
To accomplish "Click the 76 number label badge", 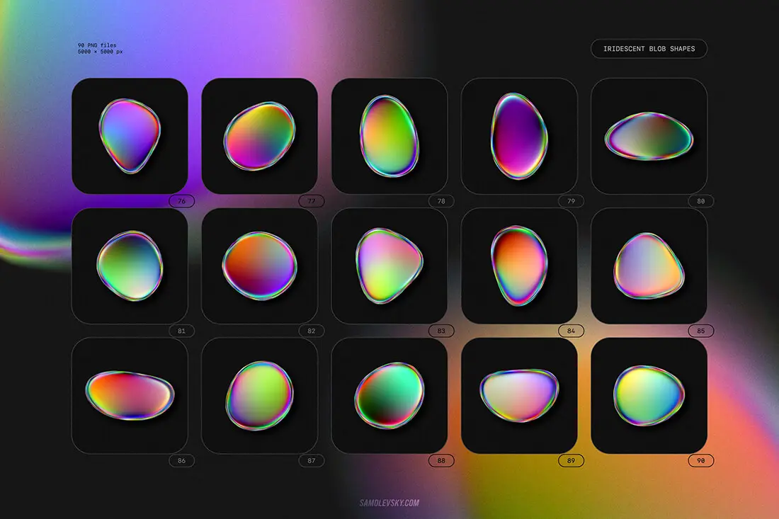I will (x=181, y=201).
